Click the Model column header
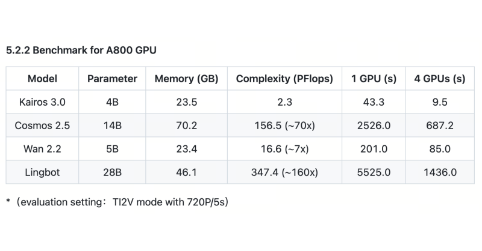The height and width of the screenshot is (251, 482). point(43,79)
